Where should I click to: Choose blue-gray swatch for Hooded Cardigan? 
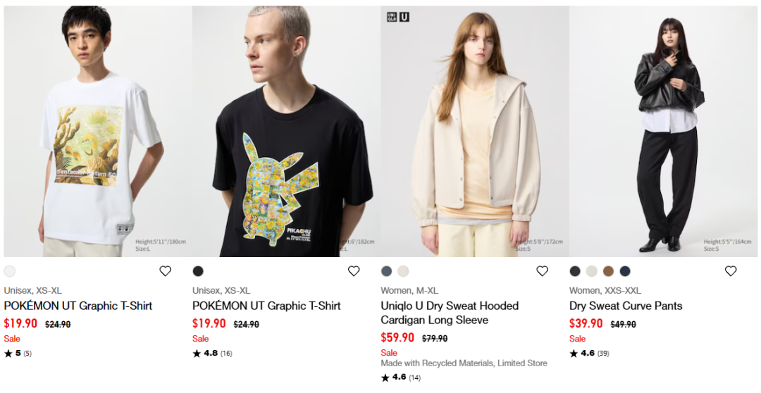[x=386, y=271]
